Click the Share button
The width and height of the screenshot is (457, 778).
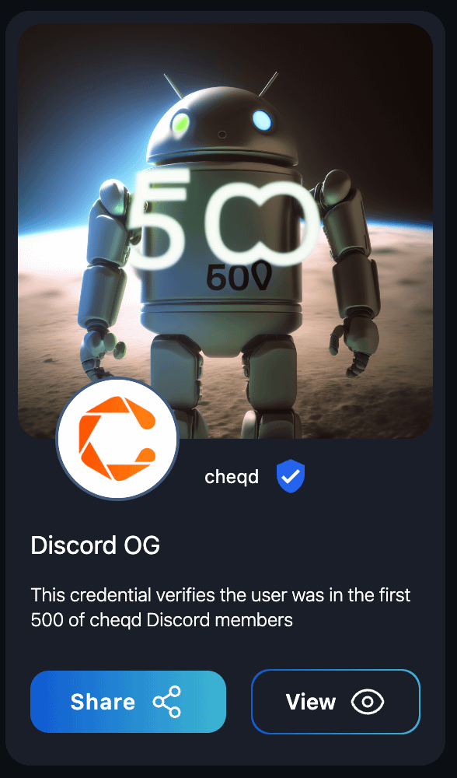click(x=128, y=702)
